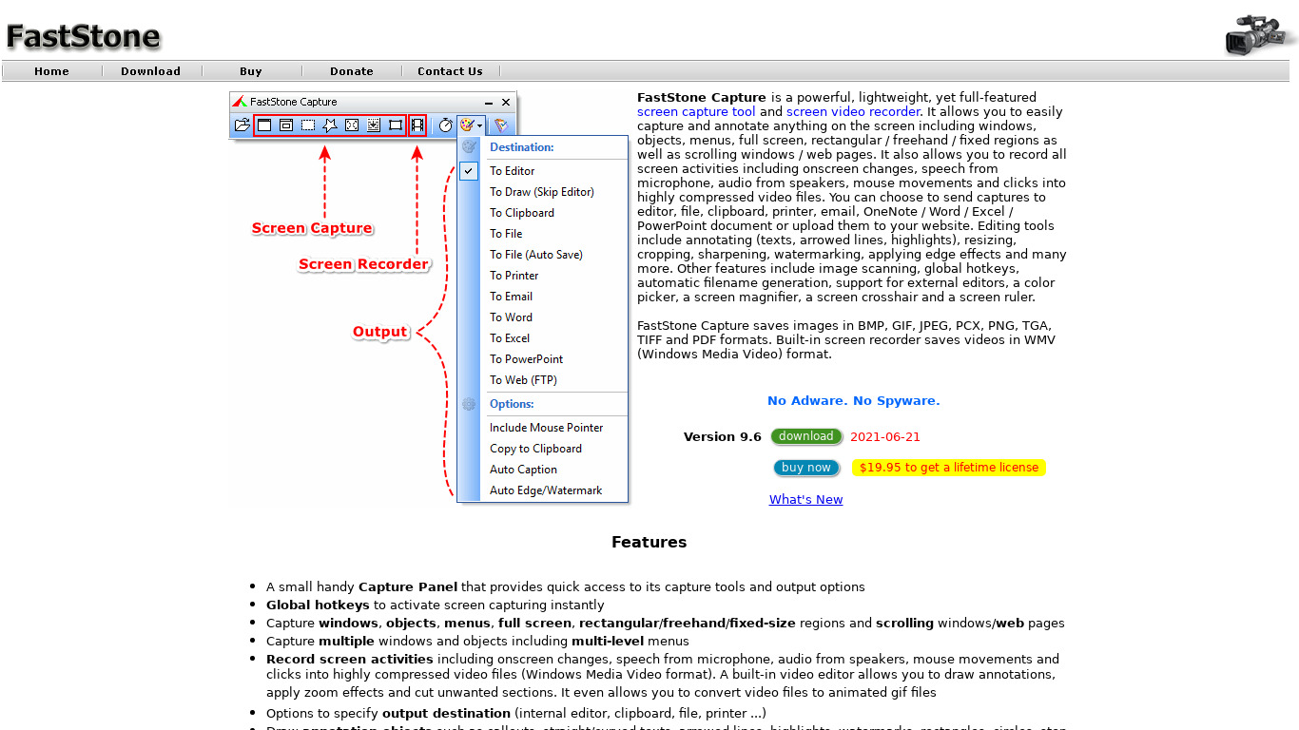Click the palette icon beside Destination header
This screenshot has height=730, width=1299.
469,147
